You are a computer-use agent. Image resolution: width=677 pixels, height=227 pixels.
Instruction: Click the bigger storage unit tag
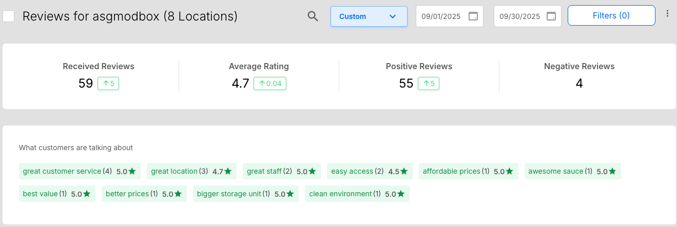[x=246, y=194]
